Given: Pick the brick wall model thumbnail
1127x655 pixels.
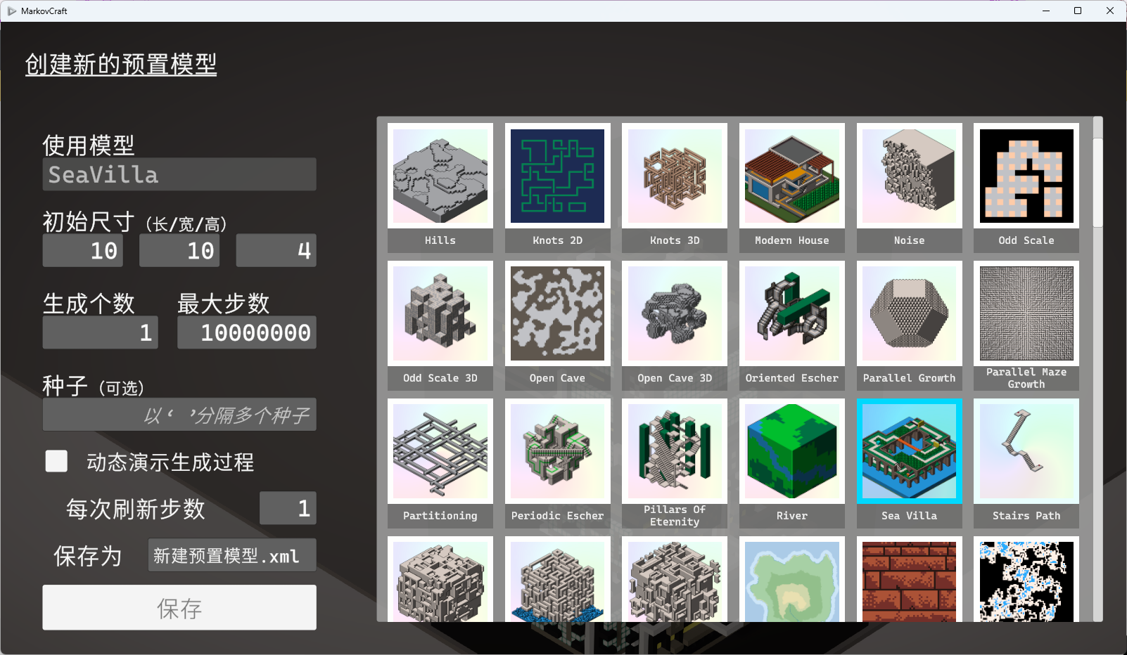Looking at the screenshot, I should pos(909,579).
